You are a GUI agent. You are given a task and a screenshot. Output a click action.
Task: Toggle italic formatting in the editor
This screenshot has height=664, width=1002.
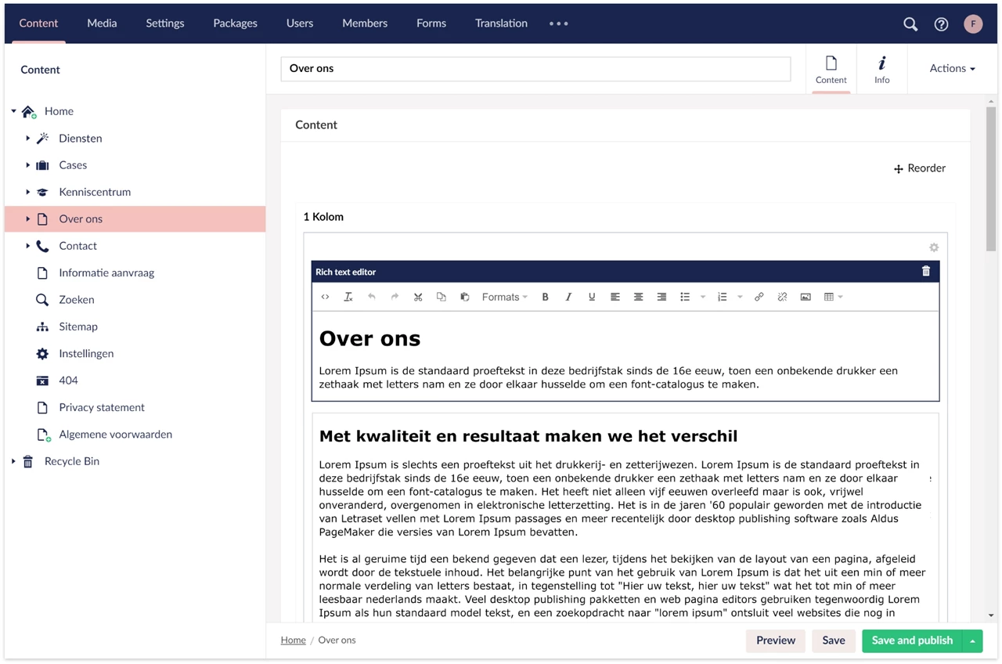tap(568, 297)
